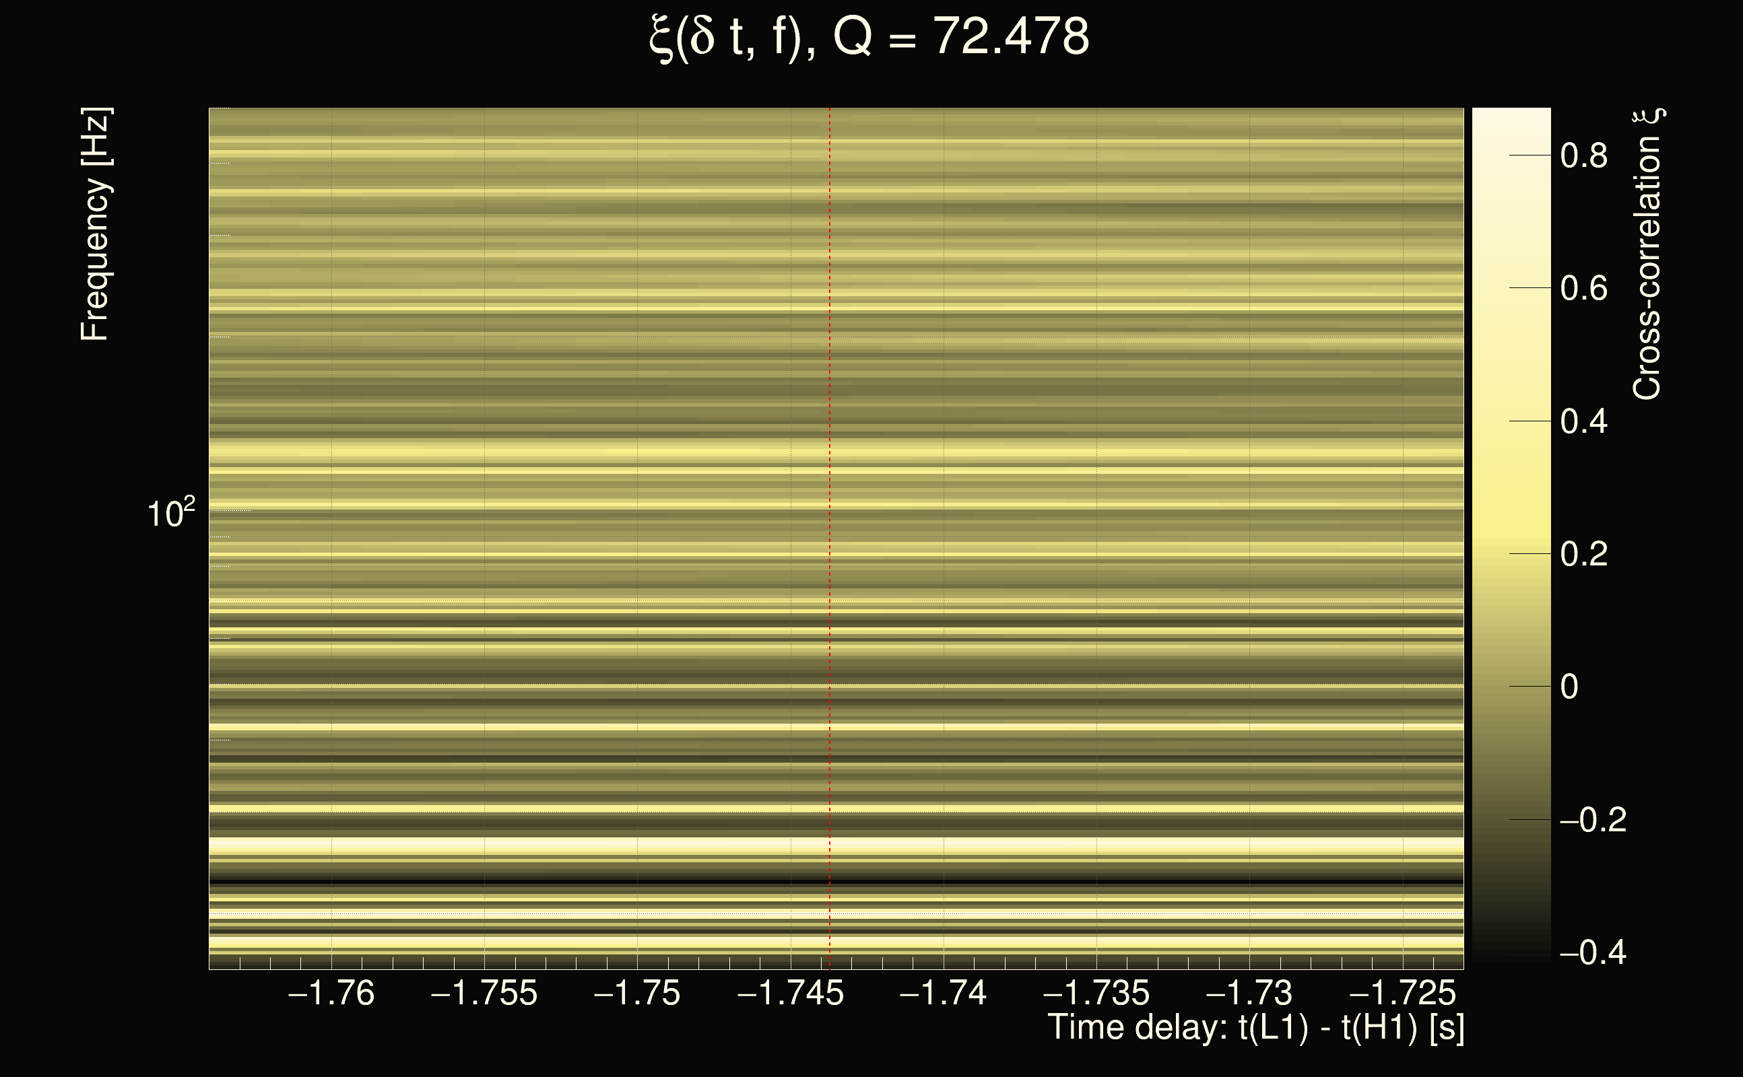Click the −1.73 time delay tick label
The height and width of the screenshot is (1077, 1743).
pyautogui.click(x=1249, y=994)
